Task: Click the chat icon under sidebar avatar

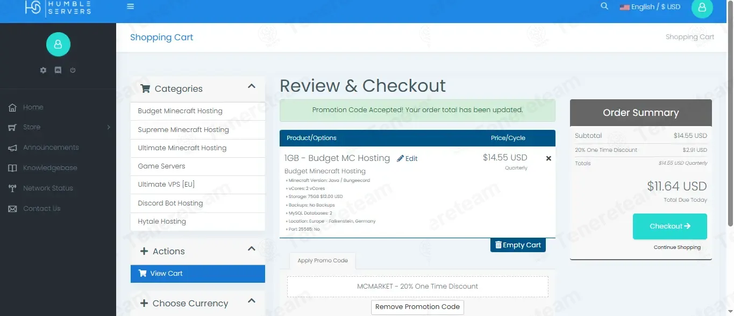Action: [x=58, y=70]
